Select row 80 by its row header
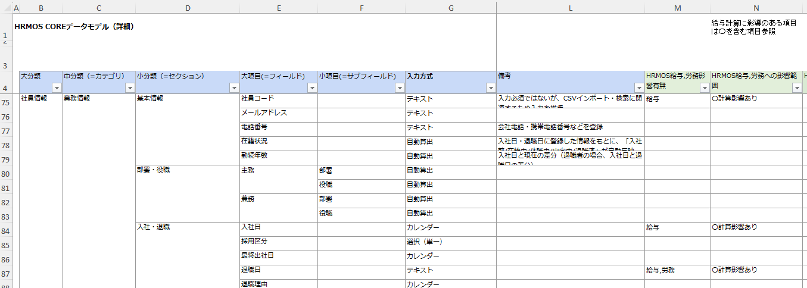807x288 pixels. coord(6,175)
